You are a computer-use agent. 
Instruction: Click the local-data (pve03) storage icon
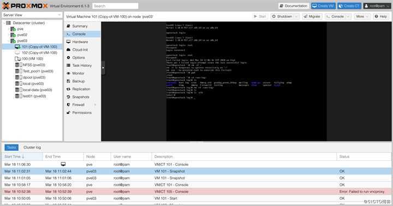(19, 90)
